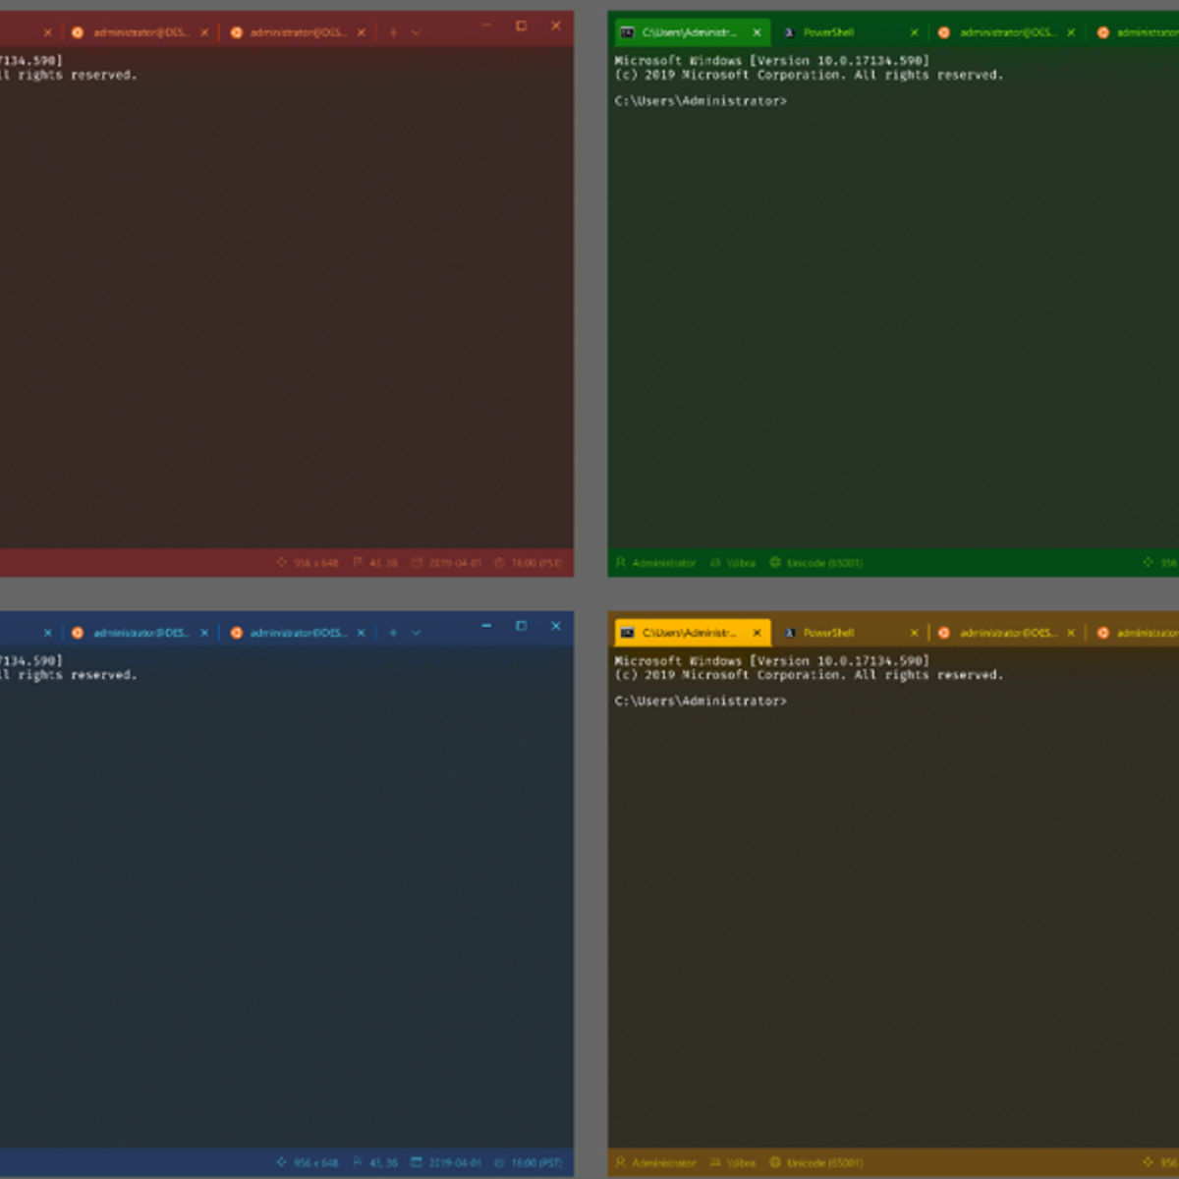Expand the profile dropdown chevron in the blue terminal

click(x=416, y=633)
